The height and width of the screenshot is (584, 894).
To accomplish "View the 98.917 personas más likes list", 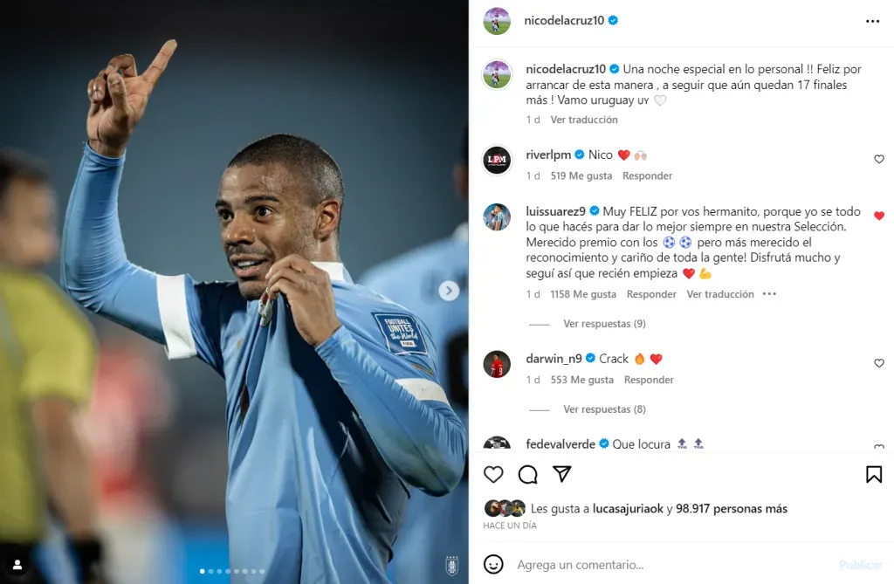I will pos(732,508).
